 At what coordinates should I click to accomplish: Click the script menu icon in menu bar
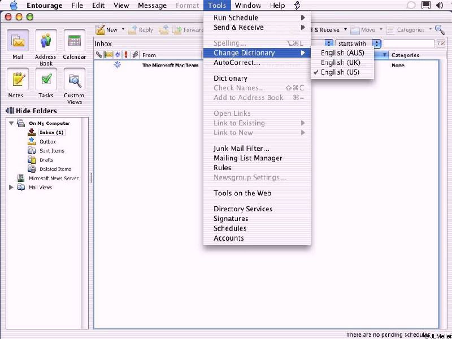297,5
